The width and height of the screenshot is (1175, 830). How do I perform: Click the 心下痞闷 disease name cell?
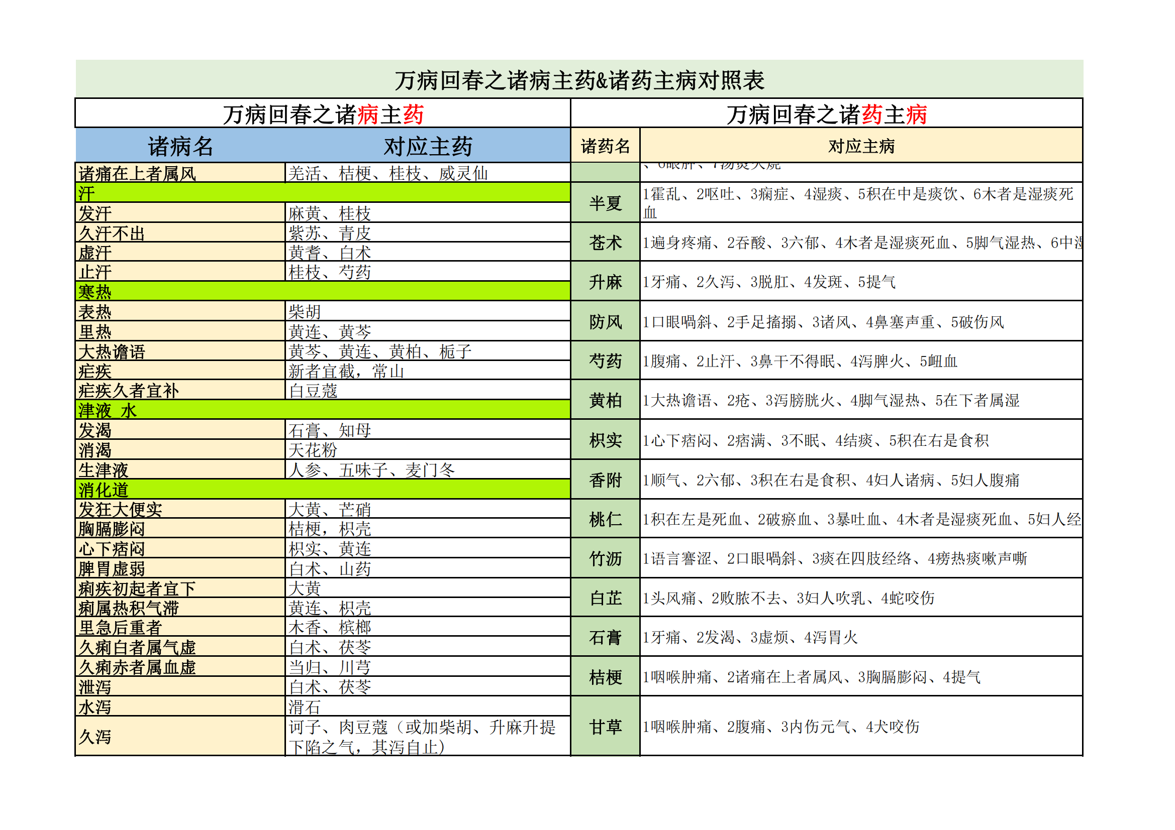click(180, 549)
